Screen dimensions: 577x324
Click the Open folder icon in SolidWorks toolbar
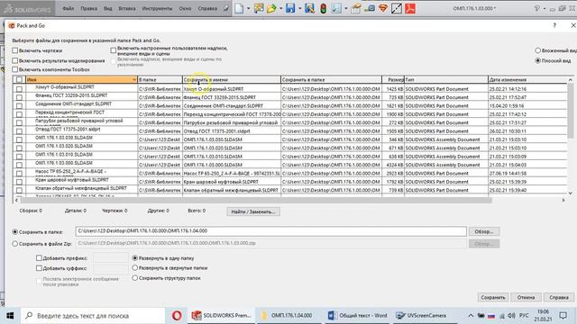click(271, 8)
